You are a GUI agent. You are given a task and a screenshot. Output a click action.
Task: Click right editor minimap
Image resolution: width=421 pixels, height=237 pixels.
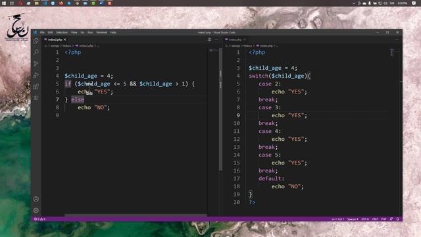tap(392, 52)
